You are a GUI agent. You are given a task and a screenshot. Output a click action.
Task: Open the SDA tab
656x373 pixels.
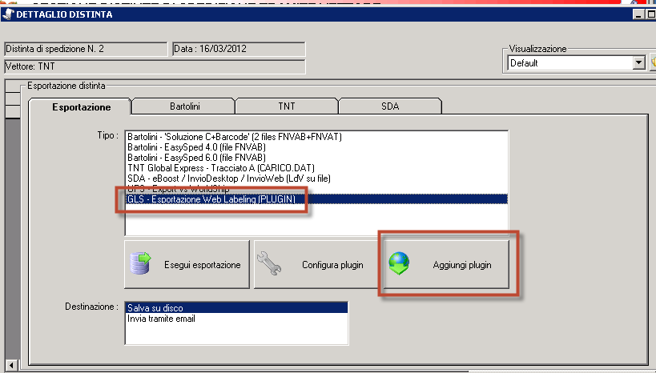click(x=390, y=106)
